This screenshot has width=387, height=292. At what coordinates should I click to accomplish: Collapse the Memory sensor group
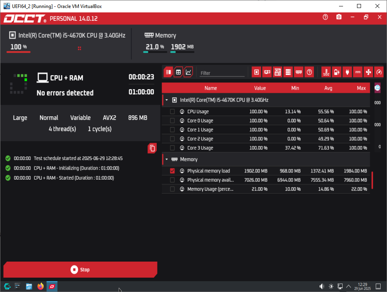click(x=167, y=159)
